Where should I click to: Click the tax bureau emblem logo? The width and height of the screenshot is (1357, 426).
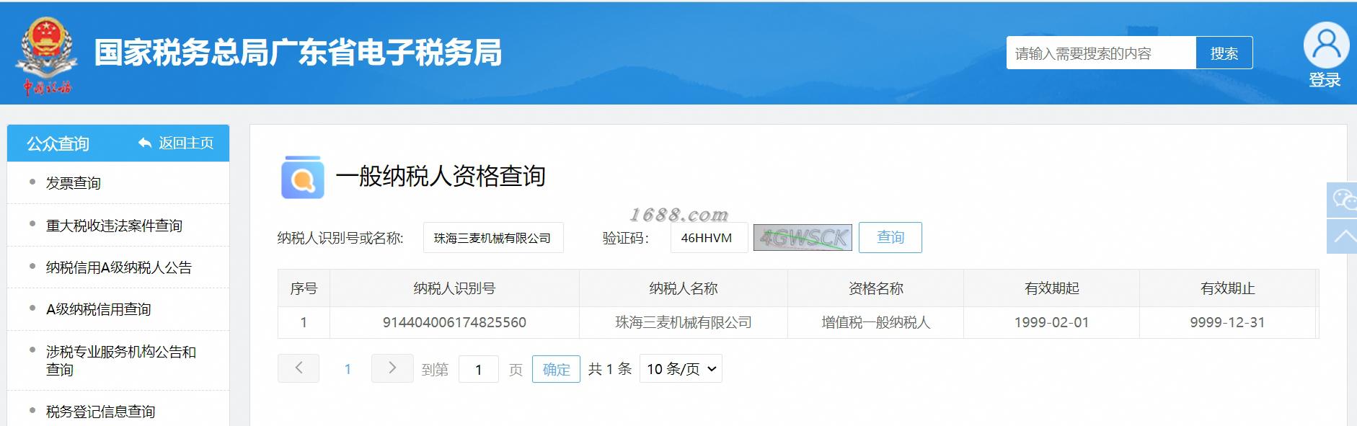tap(47, 55)
